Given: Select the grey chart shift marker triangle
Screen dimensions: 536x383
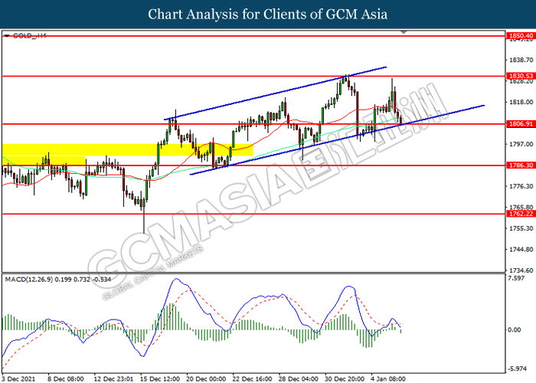Looking at the screenshot, I should coord(404,32).
